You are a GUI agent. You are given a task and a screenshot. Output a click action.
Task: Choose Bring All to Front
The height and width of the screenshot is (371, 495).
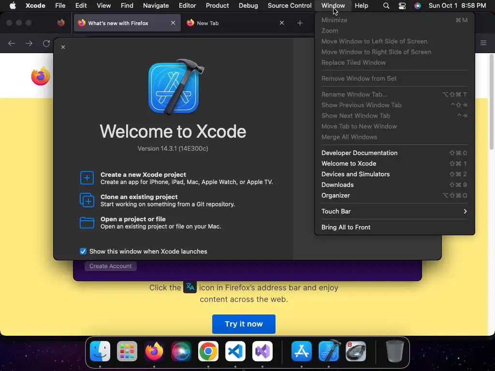tap(394, 228)
